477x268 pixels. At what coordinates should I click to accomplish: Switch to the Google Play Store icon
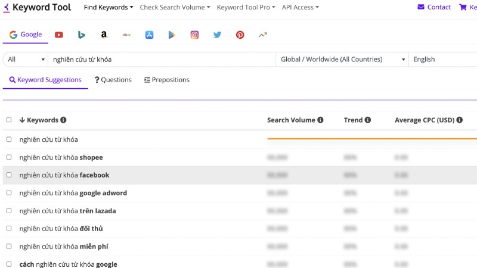[172, 35]
